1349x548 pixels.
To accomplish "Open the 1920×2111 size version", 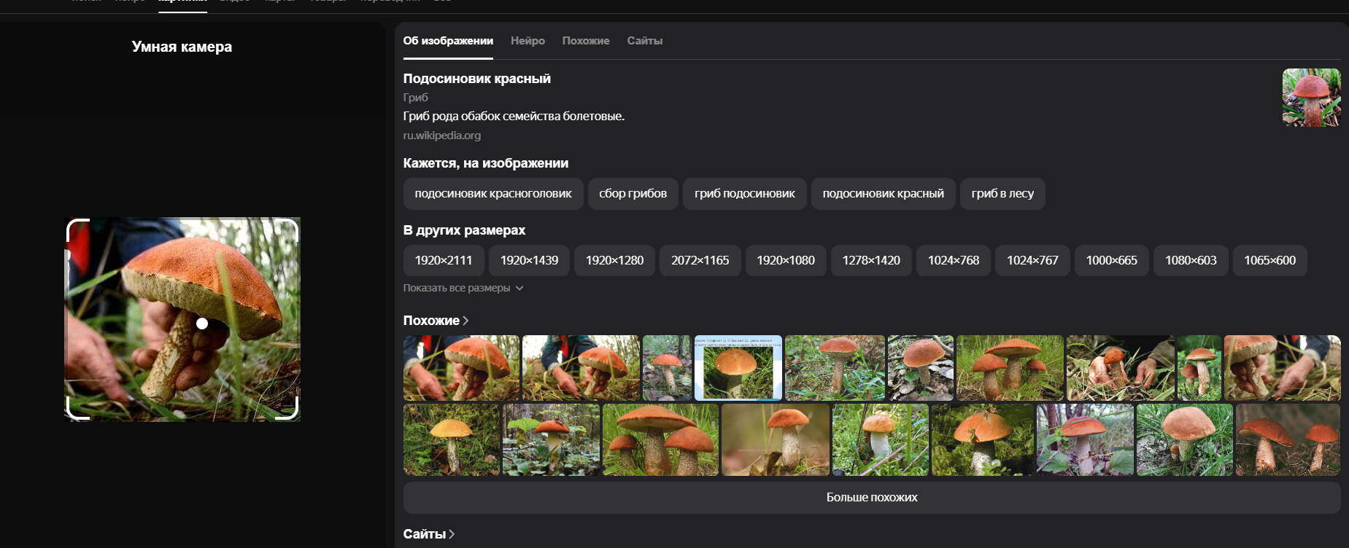I will pyautogui.click(x=444, y=260).
